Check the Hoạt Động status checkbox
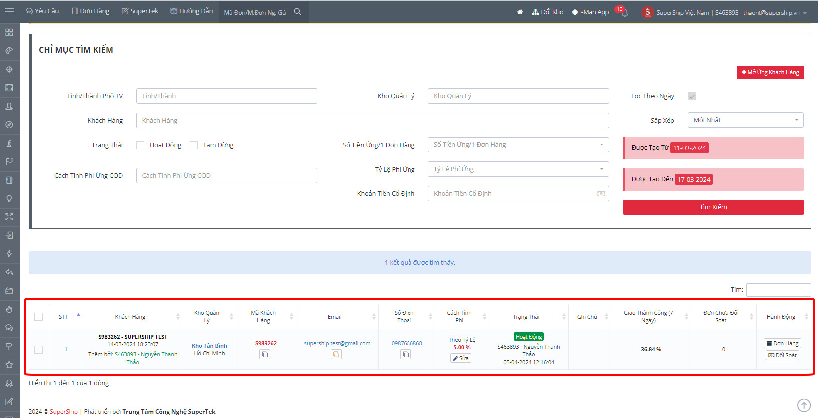 point(140,145)
